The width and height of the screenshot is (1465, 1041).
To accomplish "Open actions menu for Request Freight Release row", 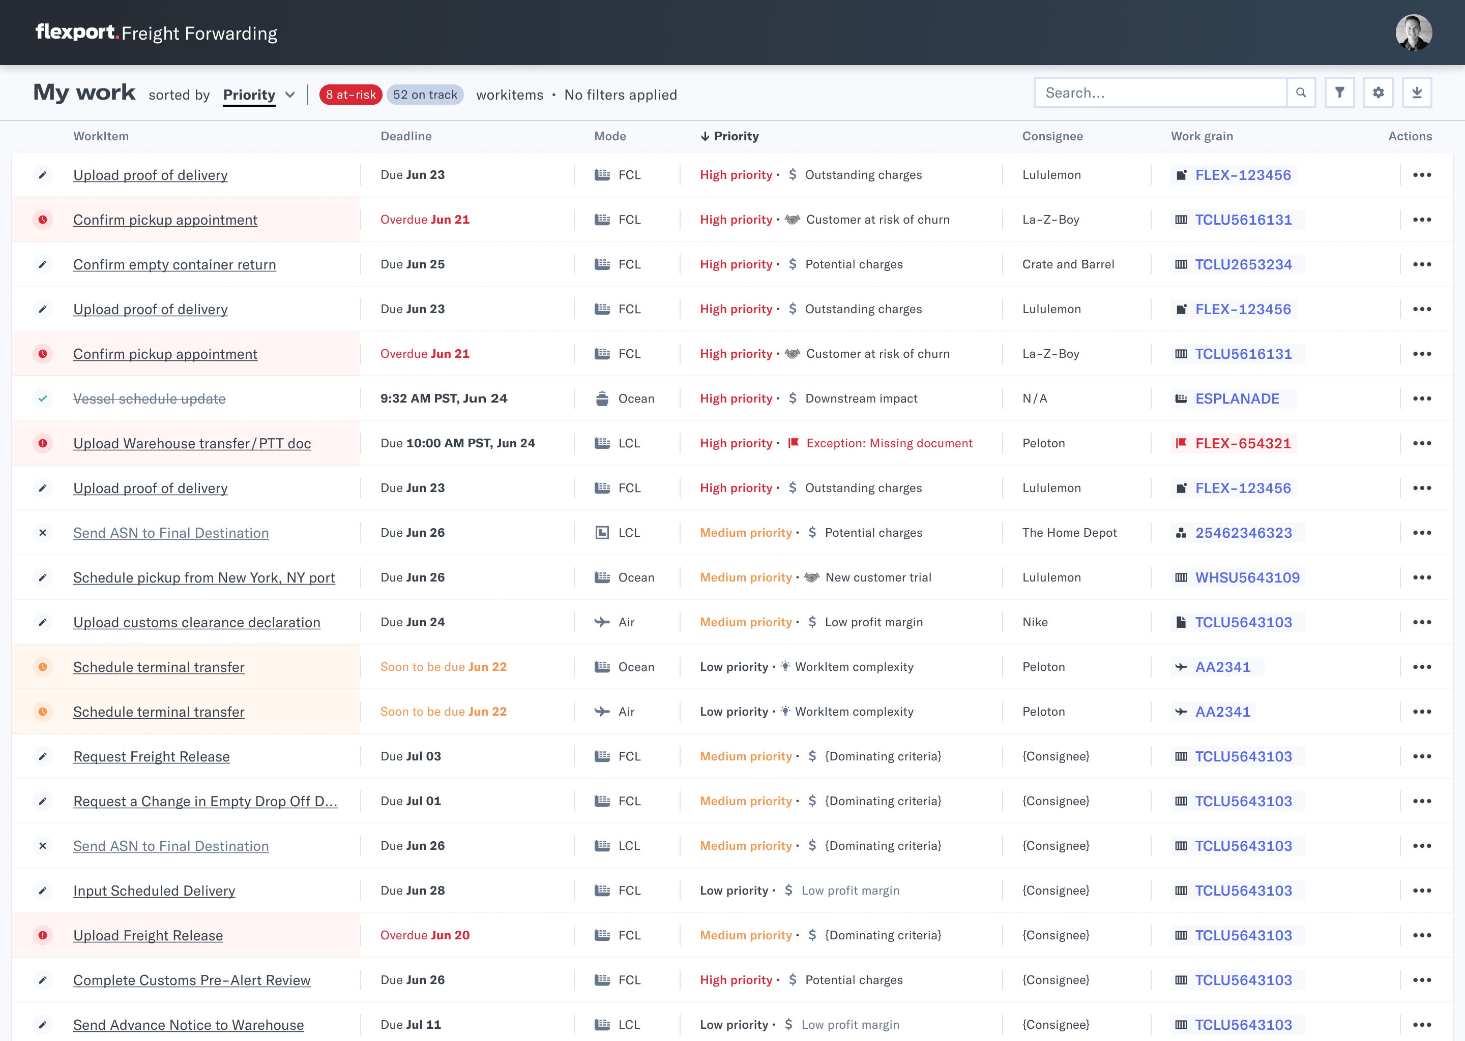I will (1422, 756).
